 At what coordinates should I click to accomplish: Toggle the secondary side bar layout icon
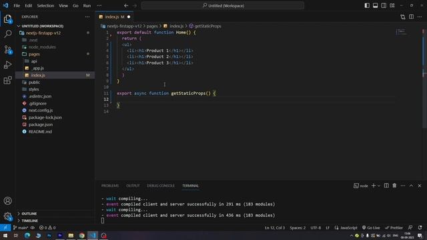(384, 5)
